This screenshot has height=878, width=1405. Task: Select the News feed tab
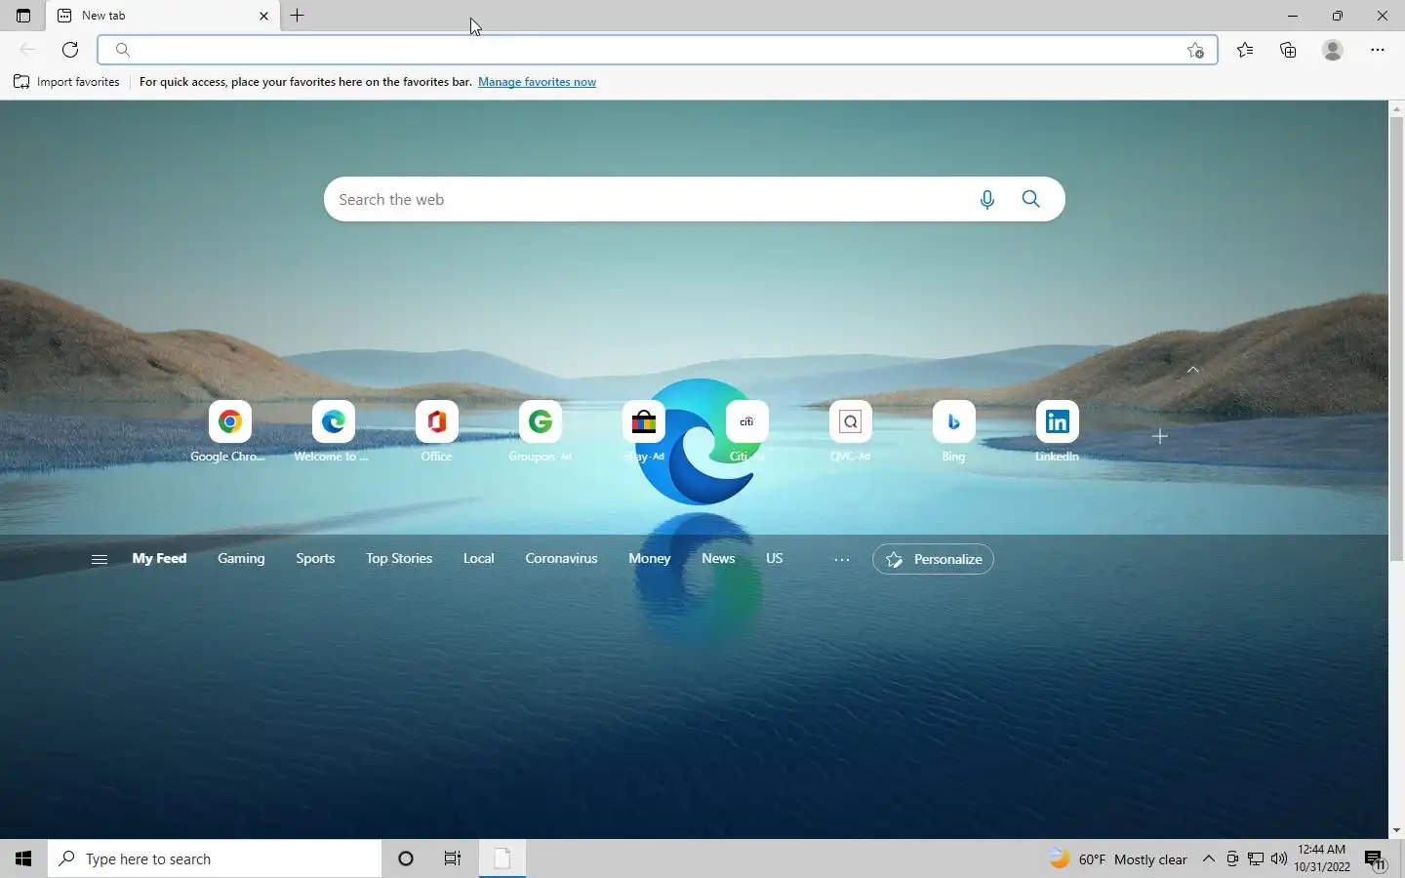tap(718, 558)
